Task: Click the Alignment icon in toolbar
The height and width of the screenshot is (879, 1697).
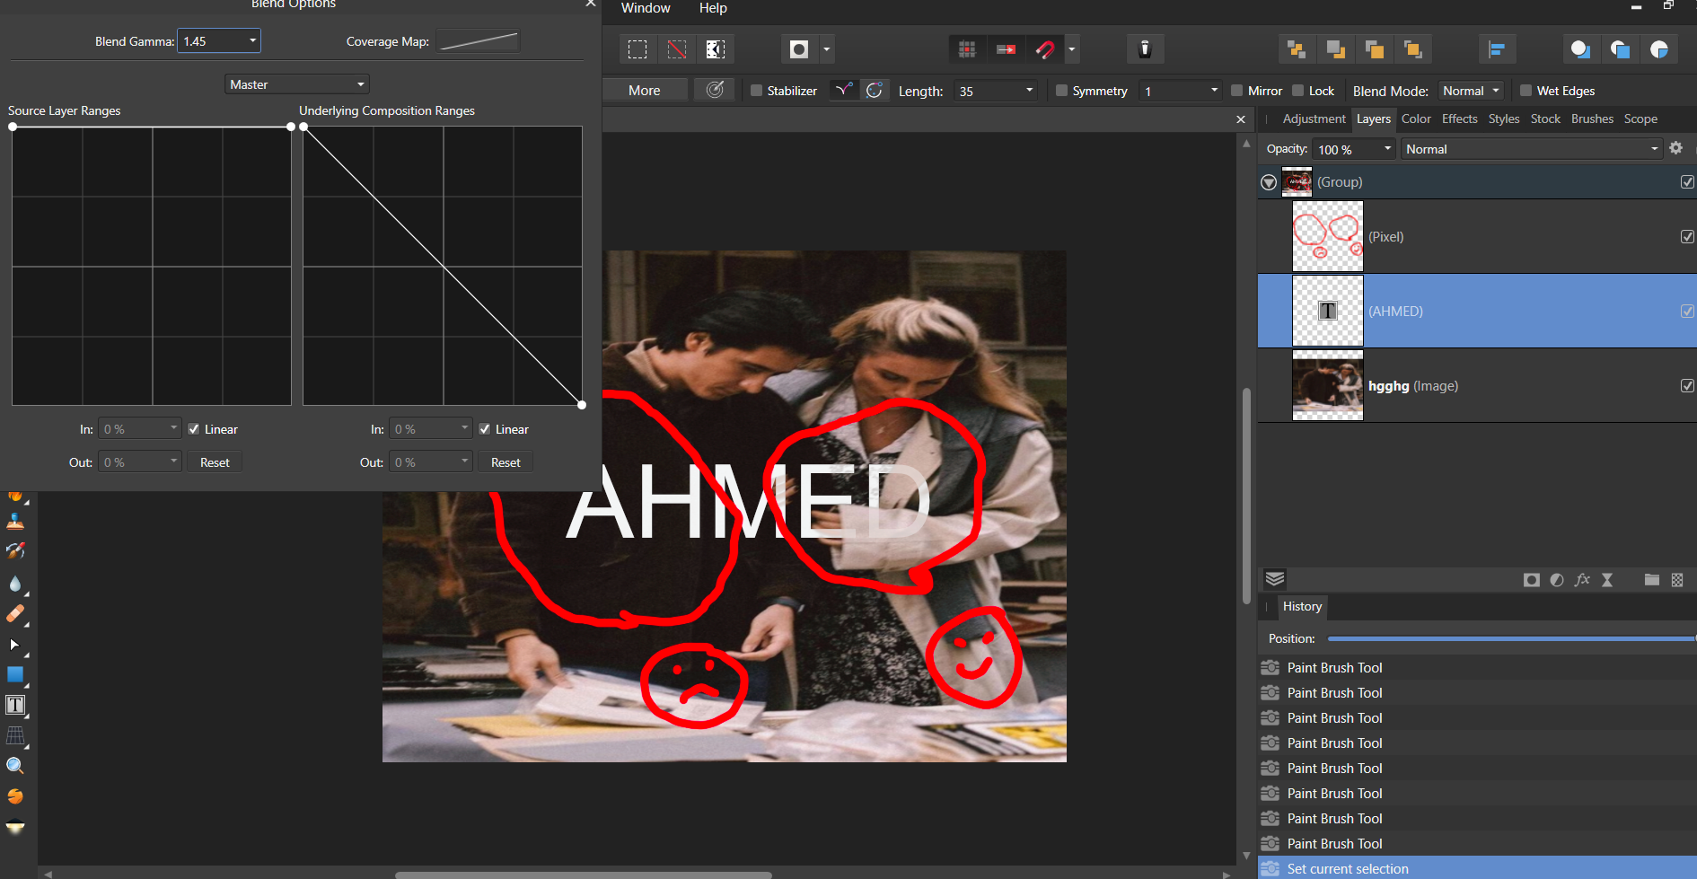Action: point(1497,49)
